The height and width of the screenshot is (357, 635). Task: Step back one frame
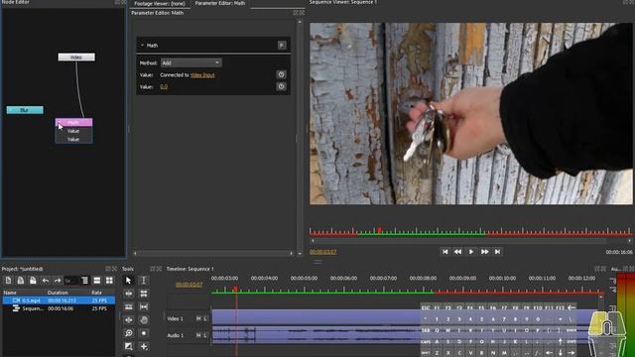[457, 252]
